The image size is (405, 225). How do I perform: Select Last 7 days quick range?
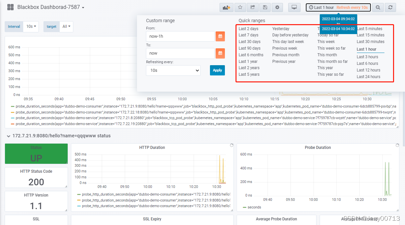tap(248, 35)
